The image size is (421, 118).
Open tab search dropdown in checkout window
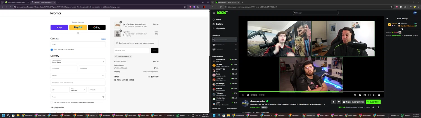[x=2, y=2]
